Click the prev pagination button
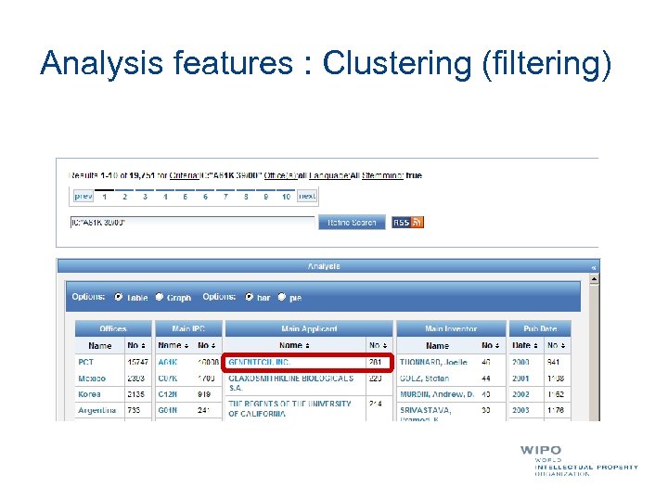Viewport: 668px width, 501px height. coord(83,196)
